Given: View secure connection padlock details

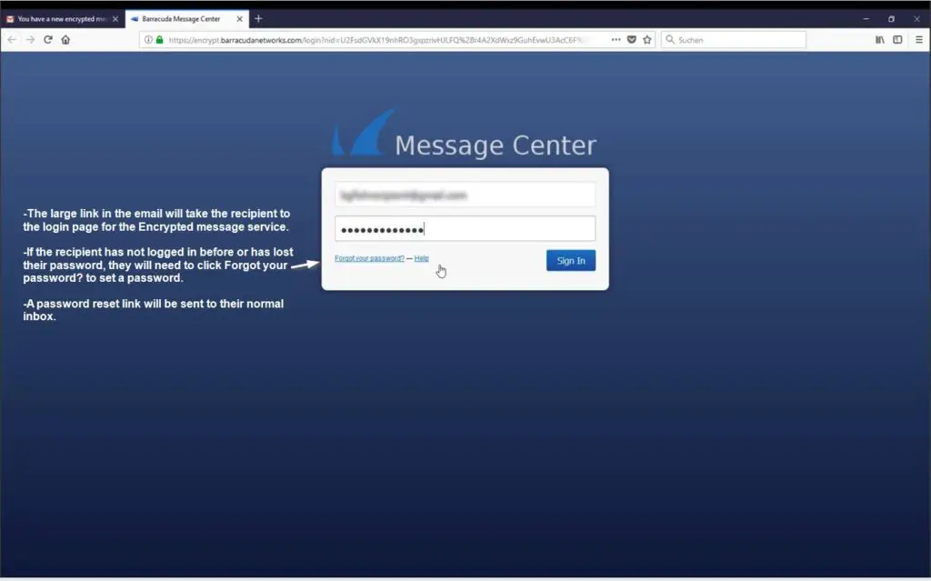Looking at the screenshot, I should point(159,40).
